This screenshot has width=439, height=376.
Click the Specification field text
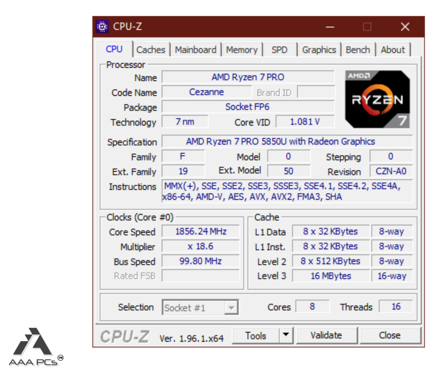(x=287, y=141)
